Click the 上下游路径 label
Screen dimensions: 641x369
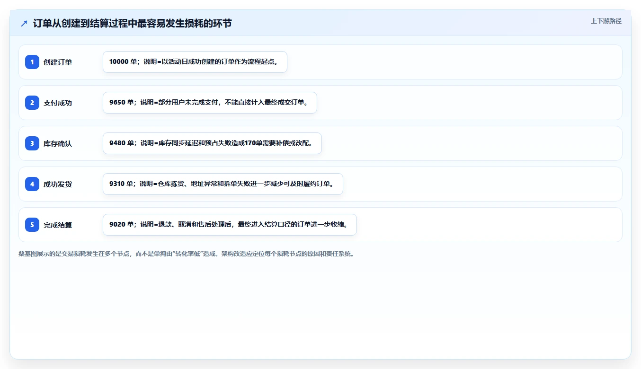coord(606,21)
